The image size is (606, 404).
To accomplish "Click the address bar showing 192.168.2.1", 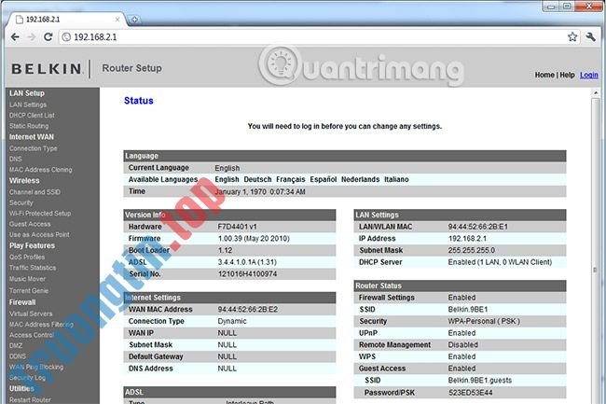I will tap(308, 36).
